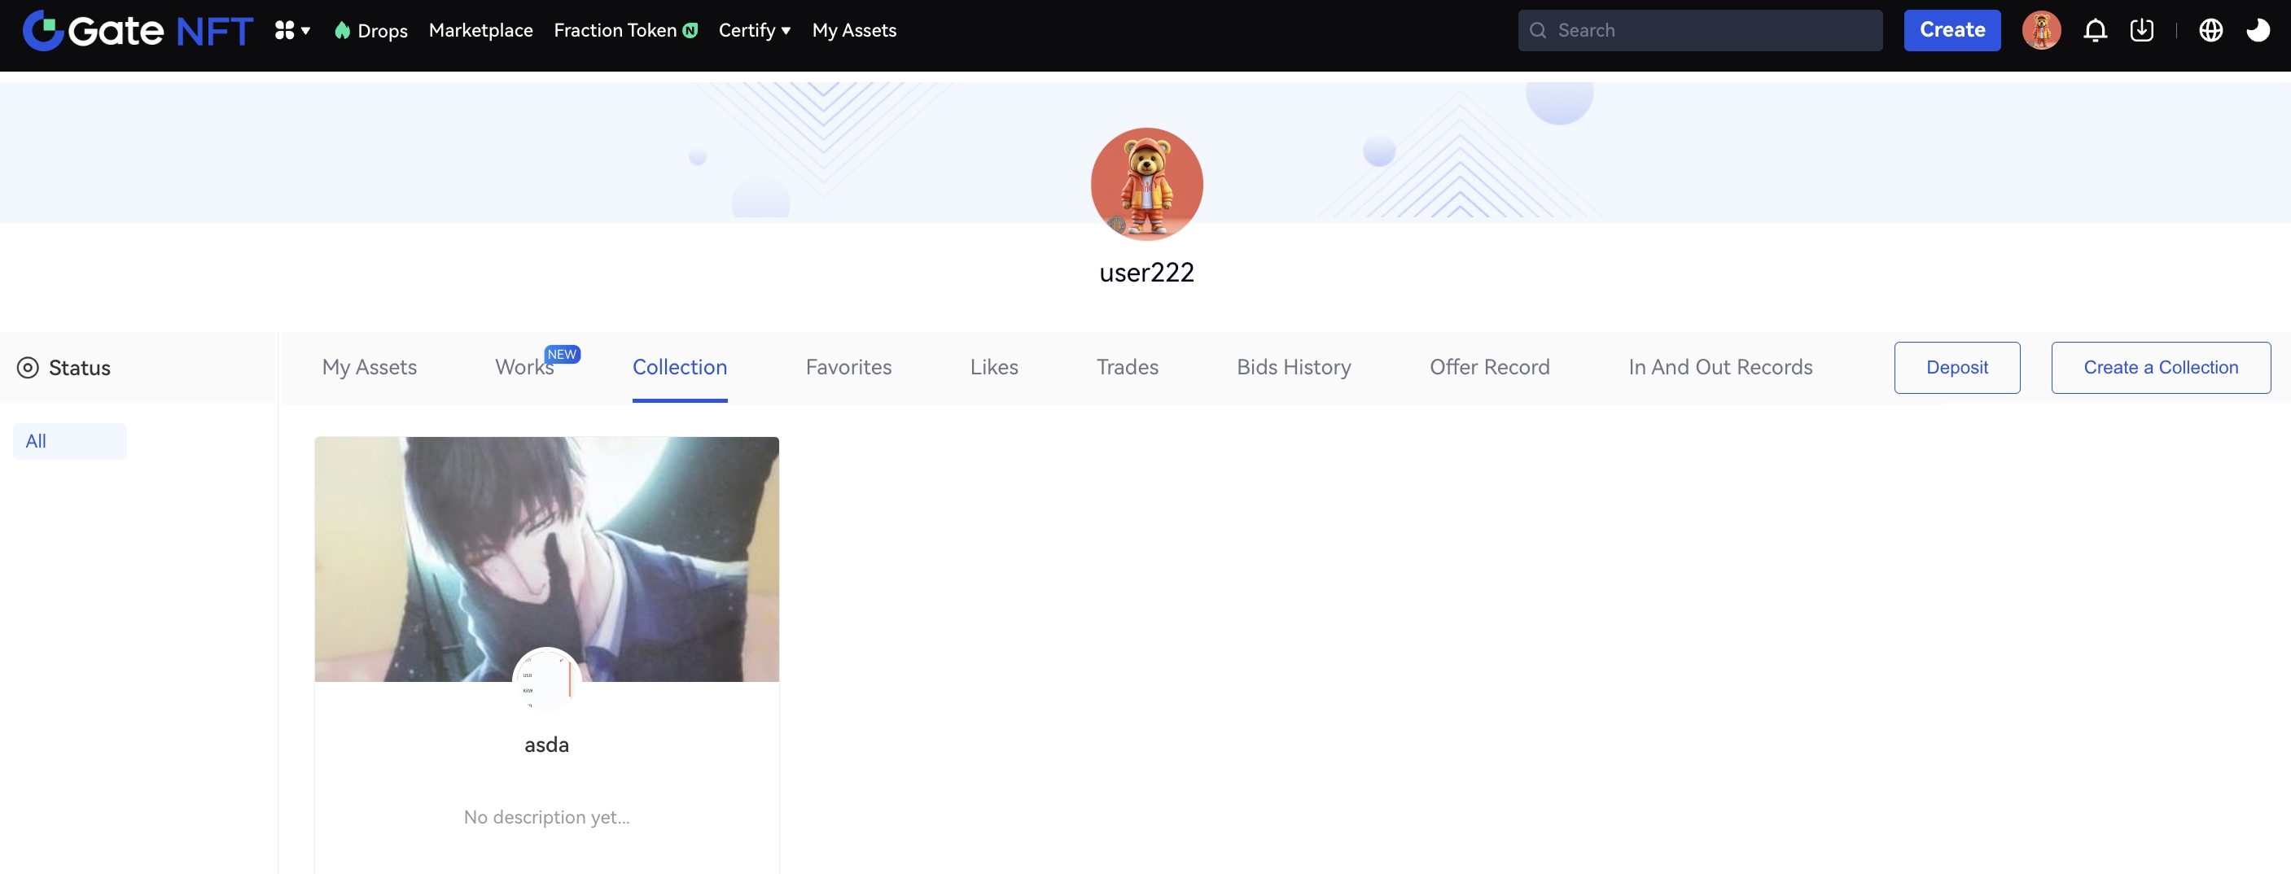Open the user avatar in navbar
2291x874 pixels.
tap(2041, 31)
